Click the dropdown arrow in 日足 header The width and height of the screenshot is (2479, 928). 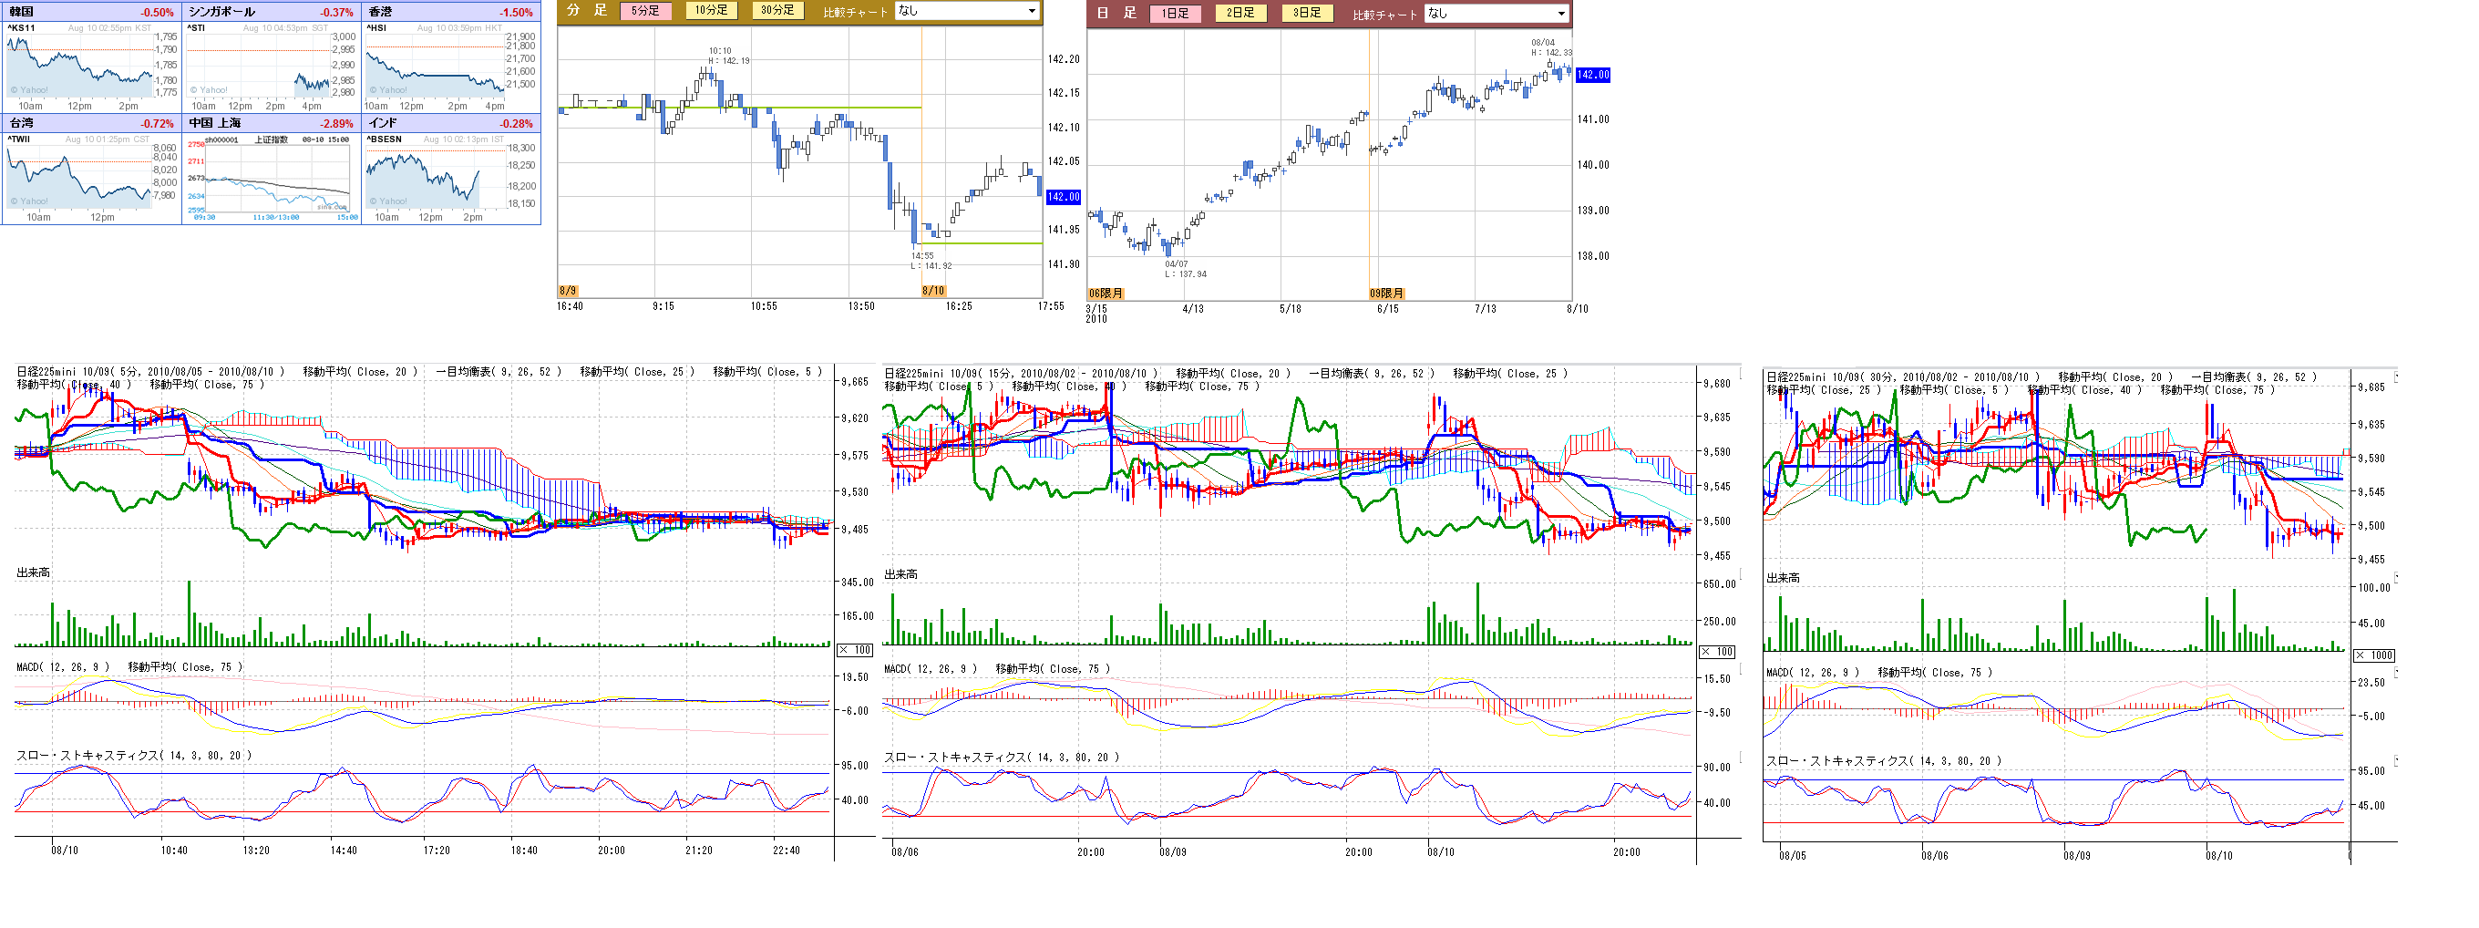click(1561, 14)
